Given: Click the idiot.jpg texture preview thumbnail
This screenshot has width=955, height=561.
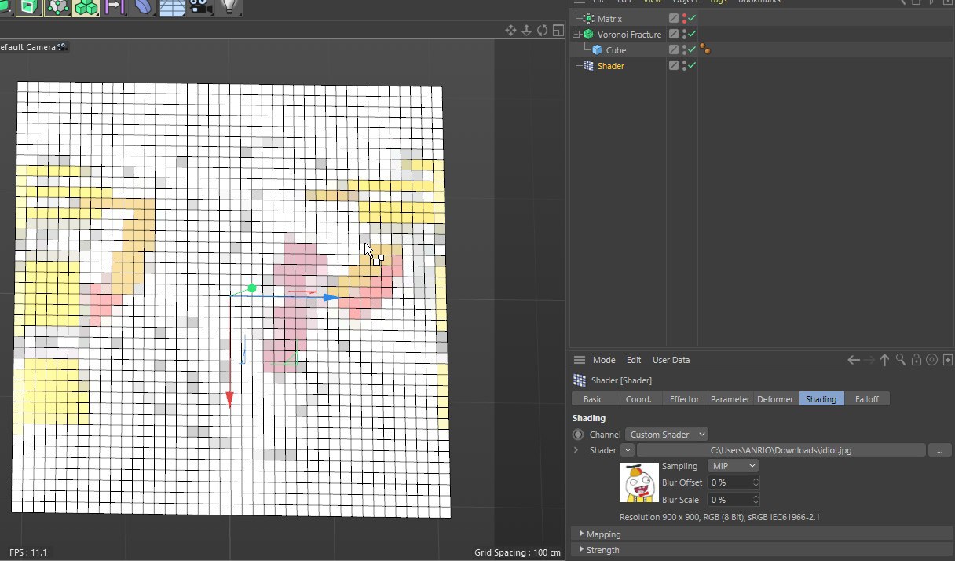Looking at the screenshot, I should (639, 482).
